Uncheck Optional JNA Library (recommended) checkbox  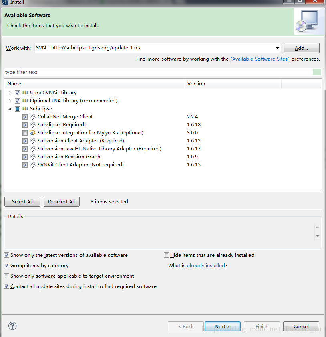[x=17, y=101]
